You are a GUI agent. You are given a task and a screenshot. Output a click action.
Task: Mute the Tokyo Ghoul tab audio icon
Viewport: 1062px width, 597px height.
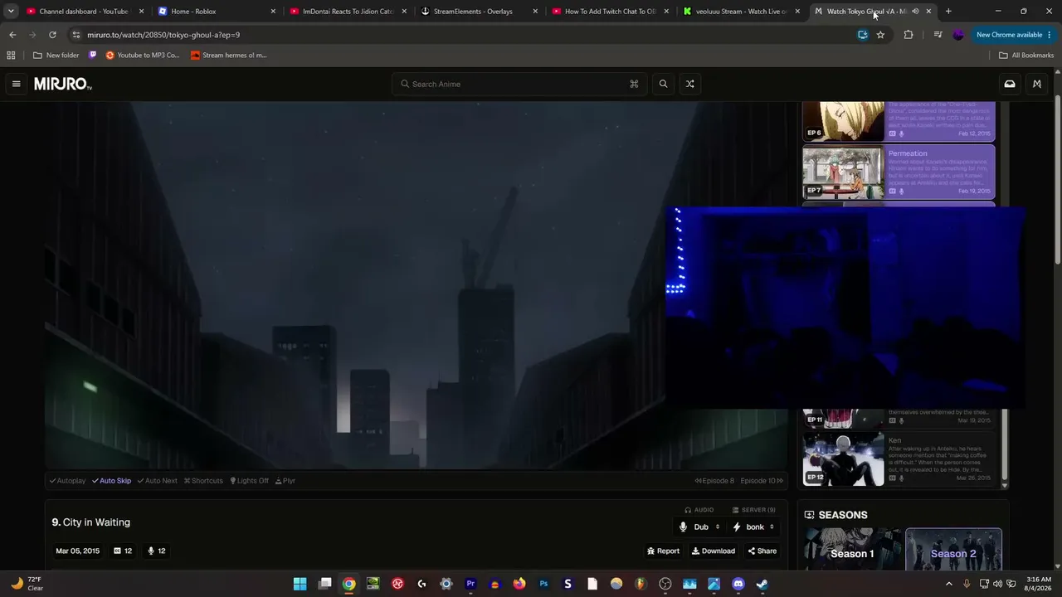coord(915,12)
